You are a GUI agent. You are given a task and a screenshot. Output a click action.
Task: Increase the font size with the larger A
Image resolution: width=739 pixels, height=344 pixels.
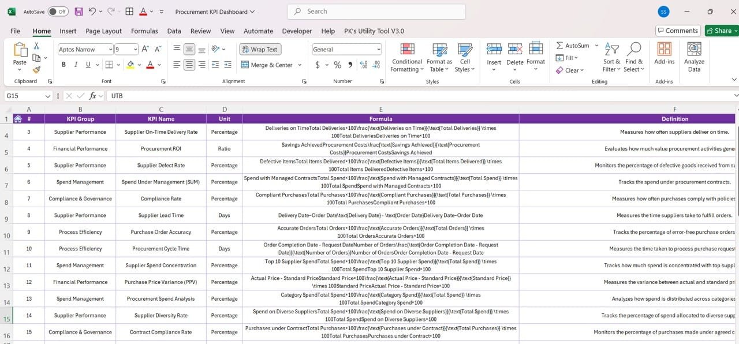pyautogui.click(x=145, y=50)
